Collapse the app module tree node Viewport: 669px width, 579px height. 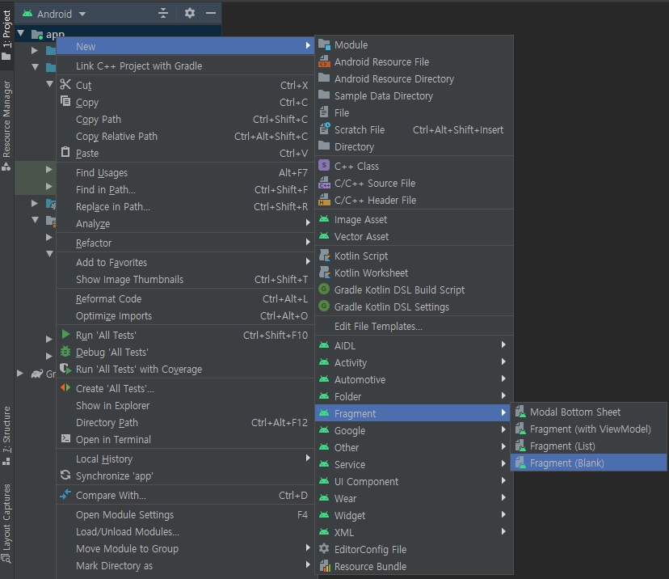(20, 33)
